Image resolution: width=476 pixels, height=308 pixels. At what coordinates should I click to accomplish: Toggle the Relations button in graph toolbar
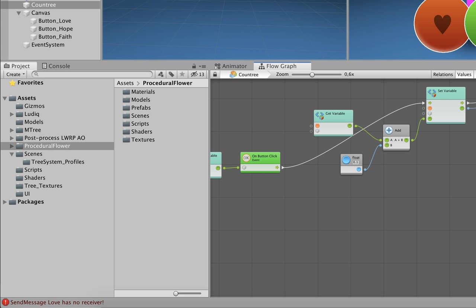pyautogui.click(x=443, y=74)
